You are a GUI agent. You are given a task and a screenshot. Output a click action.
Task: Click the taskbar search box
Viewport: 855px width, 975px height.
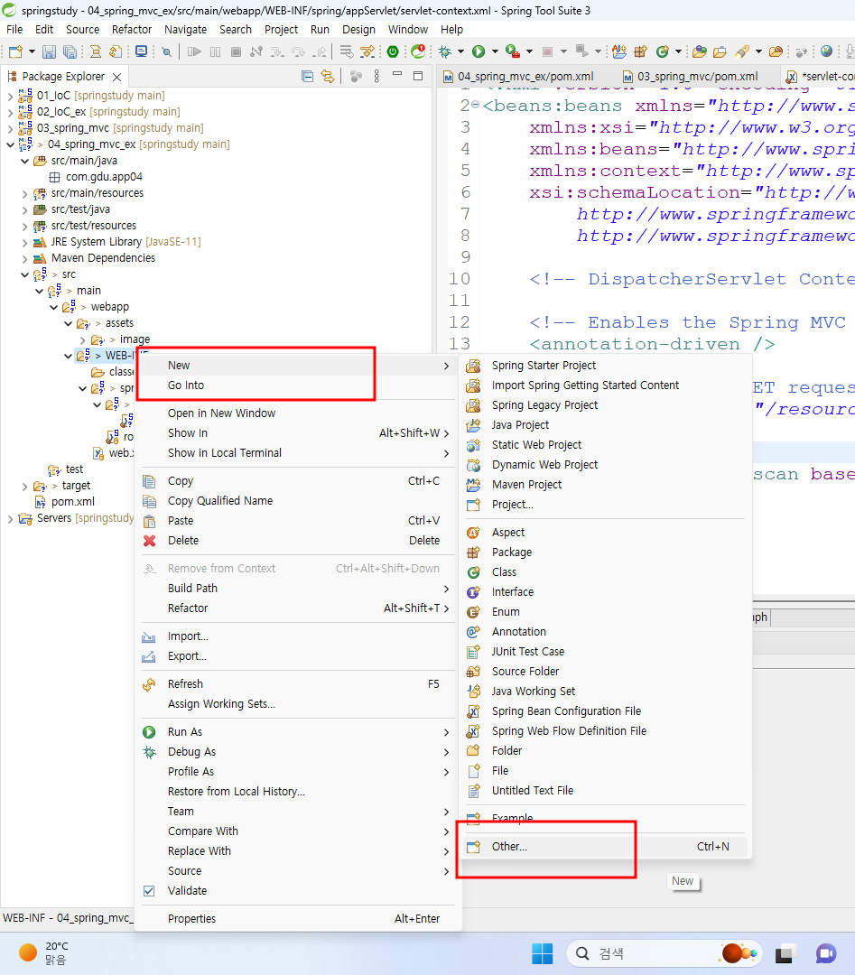(x=664, y=953)
